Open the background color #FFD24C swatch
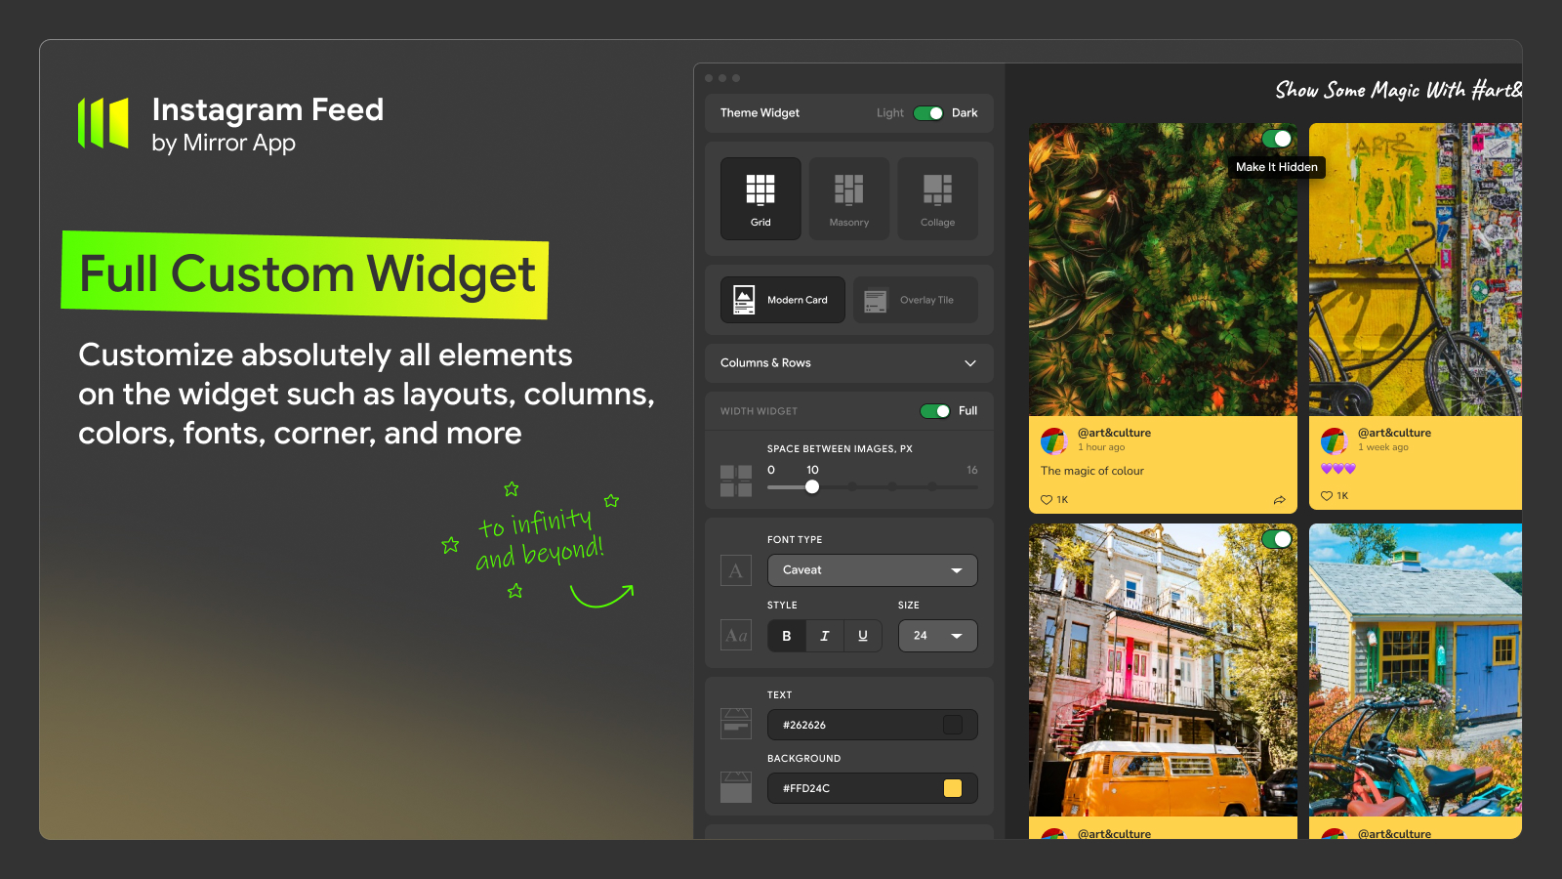The image size is (1562, 879). (953, 788)
